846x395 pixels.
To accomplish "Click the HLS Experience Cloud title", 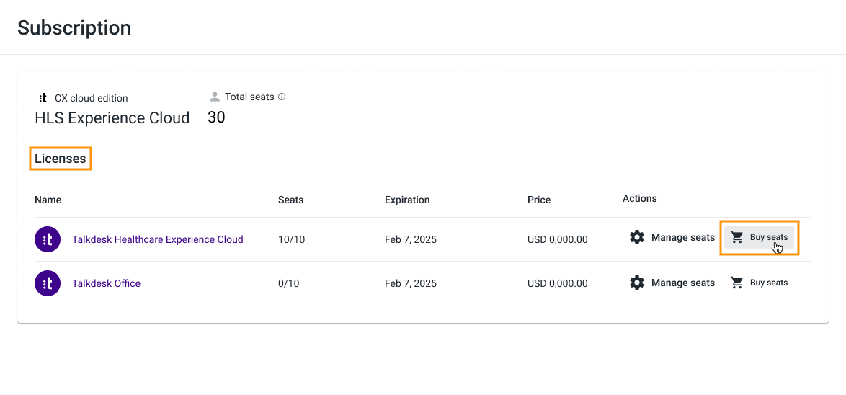I will [112, 117].
